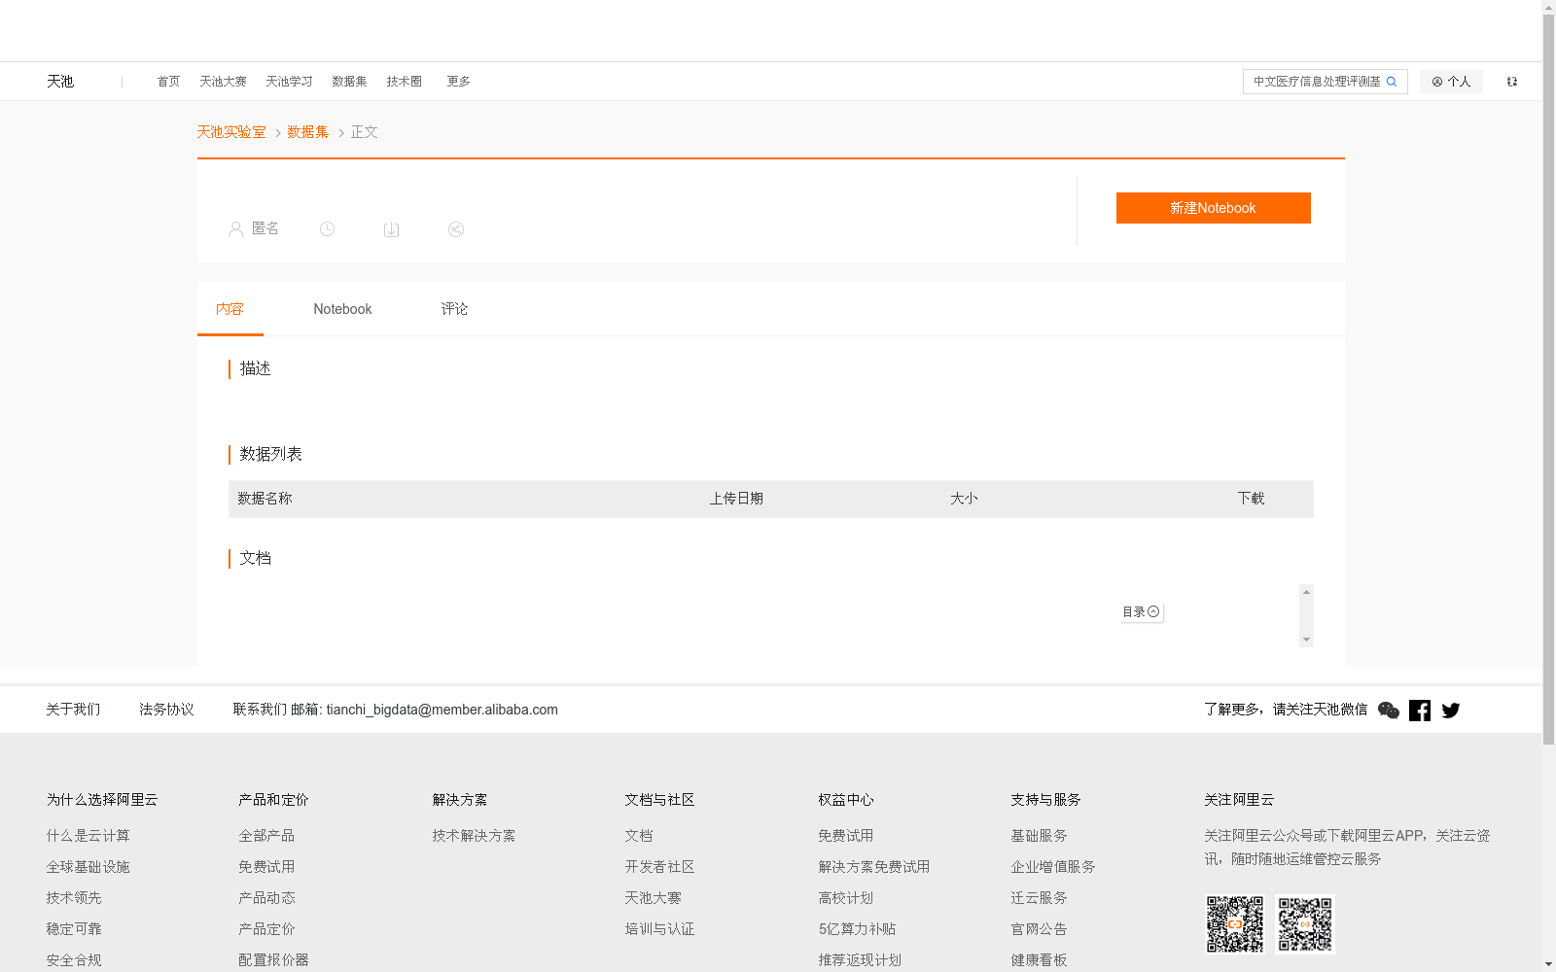This screenshot has height=972, width=1556.
Task: Open 培训与认证 footer link
Action: [659, 929]
